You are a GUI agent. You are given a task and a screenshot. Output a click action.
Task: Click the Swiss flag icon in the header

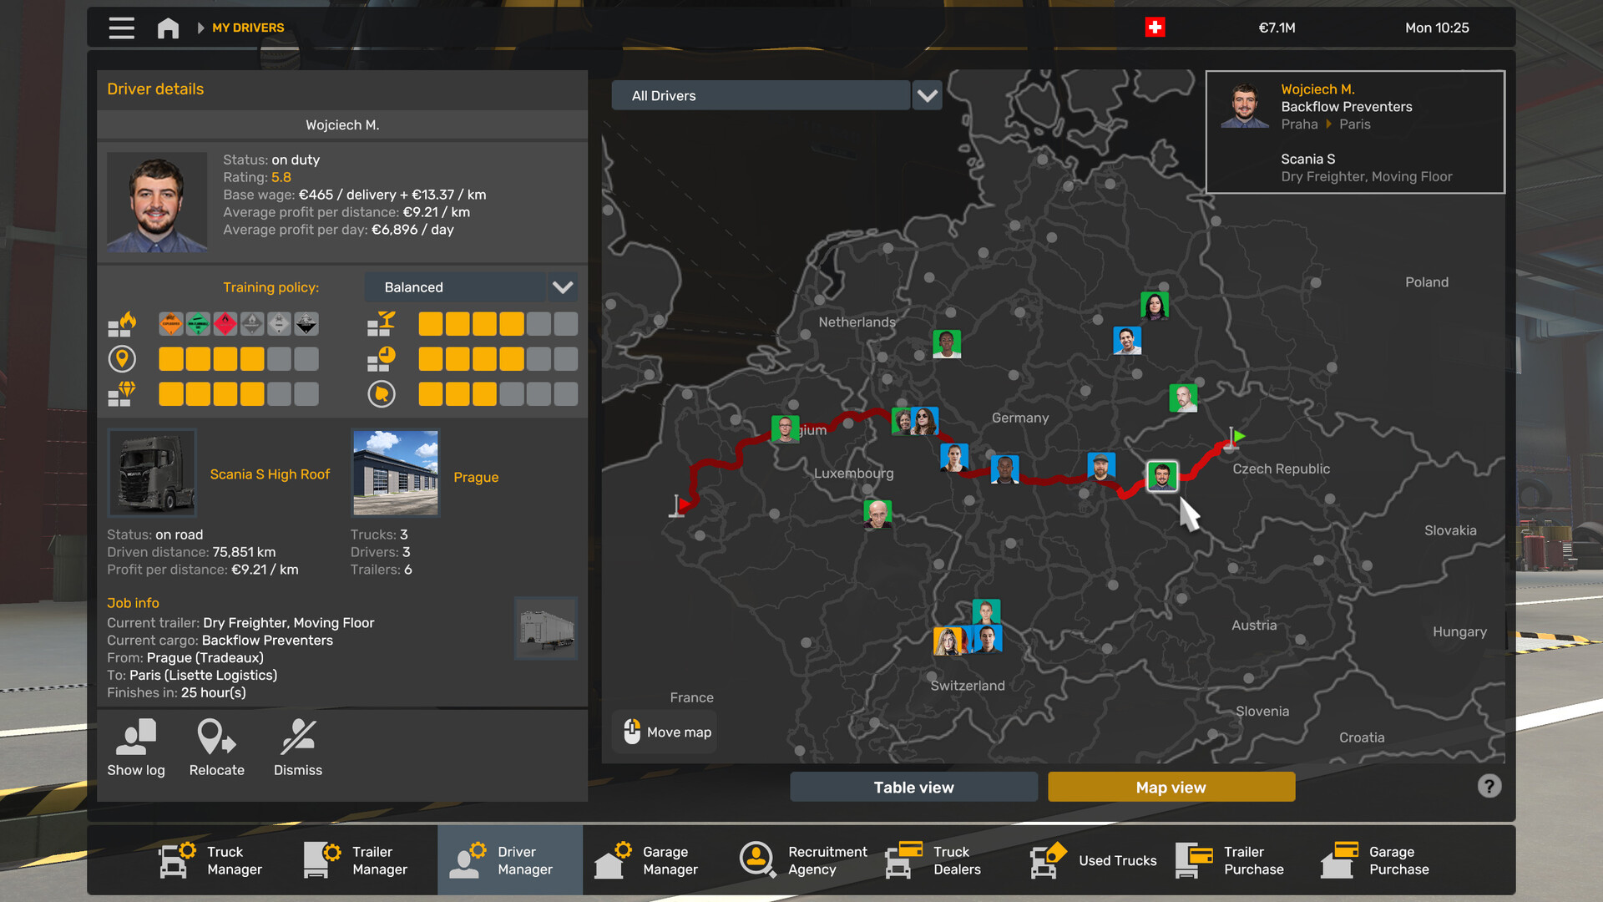point(1154,28)
